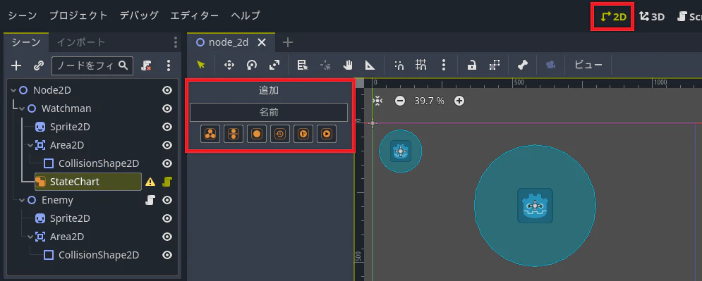This screenshot has height=281, width=702.
Task: Switch to the 3D workspace
Action: click(652, 17)
